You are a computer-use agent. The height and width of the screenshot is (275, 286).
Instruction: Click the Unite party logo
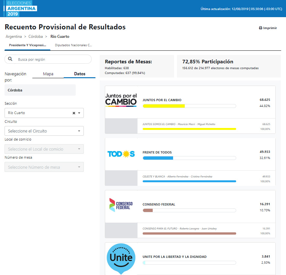[x=121, y=259]
